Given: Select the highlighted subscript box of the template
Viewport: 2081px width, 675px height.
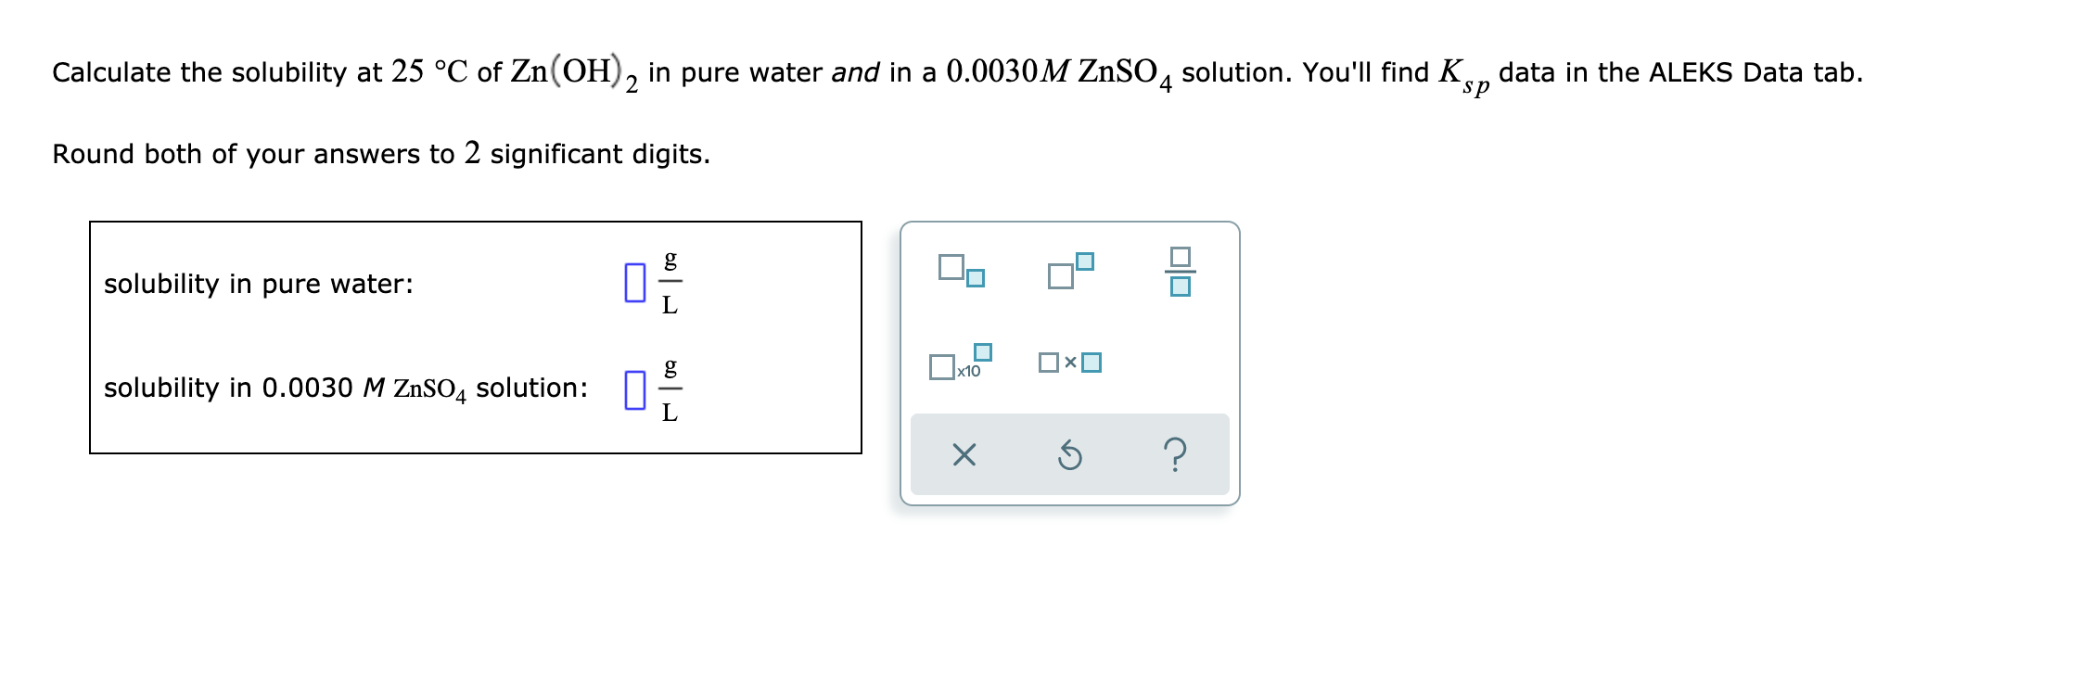Looking at the screenshot, I should 977,278.
